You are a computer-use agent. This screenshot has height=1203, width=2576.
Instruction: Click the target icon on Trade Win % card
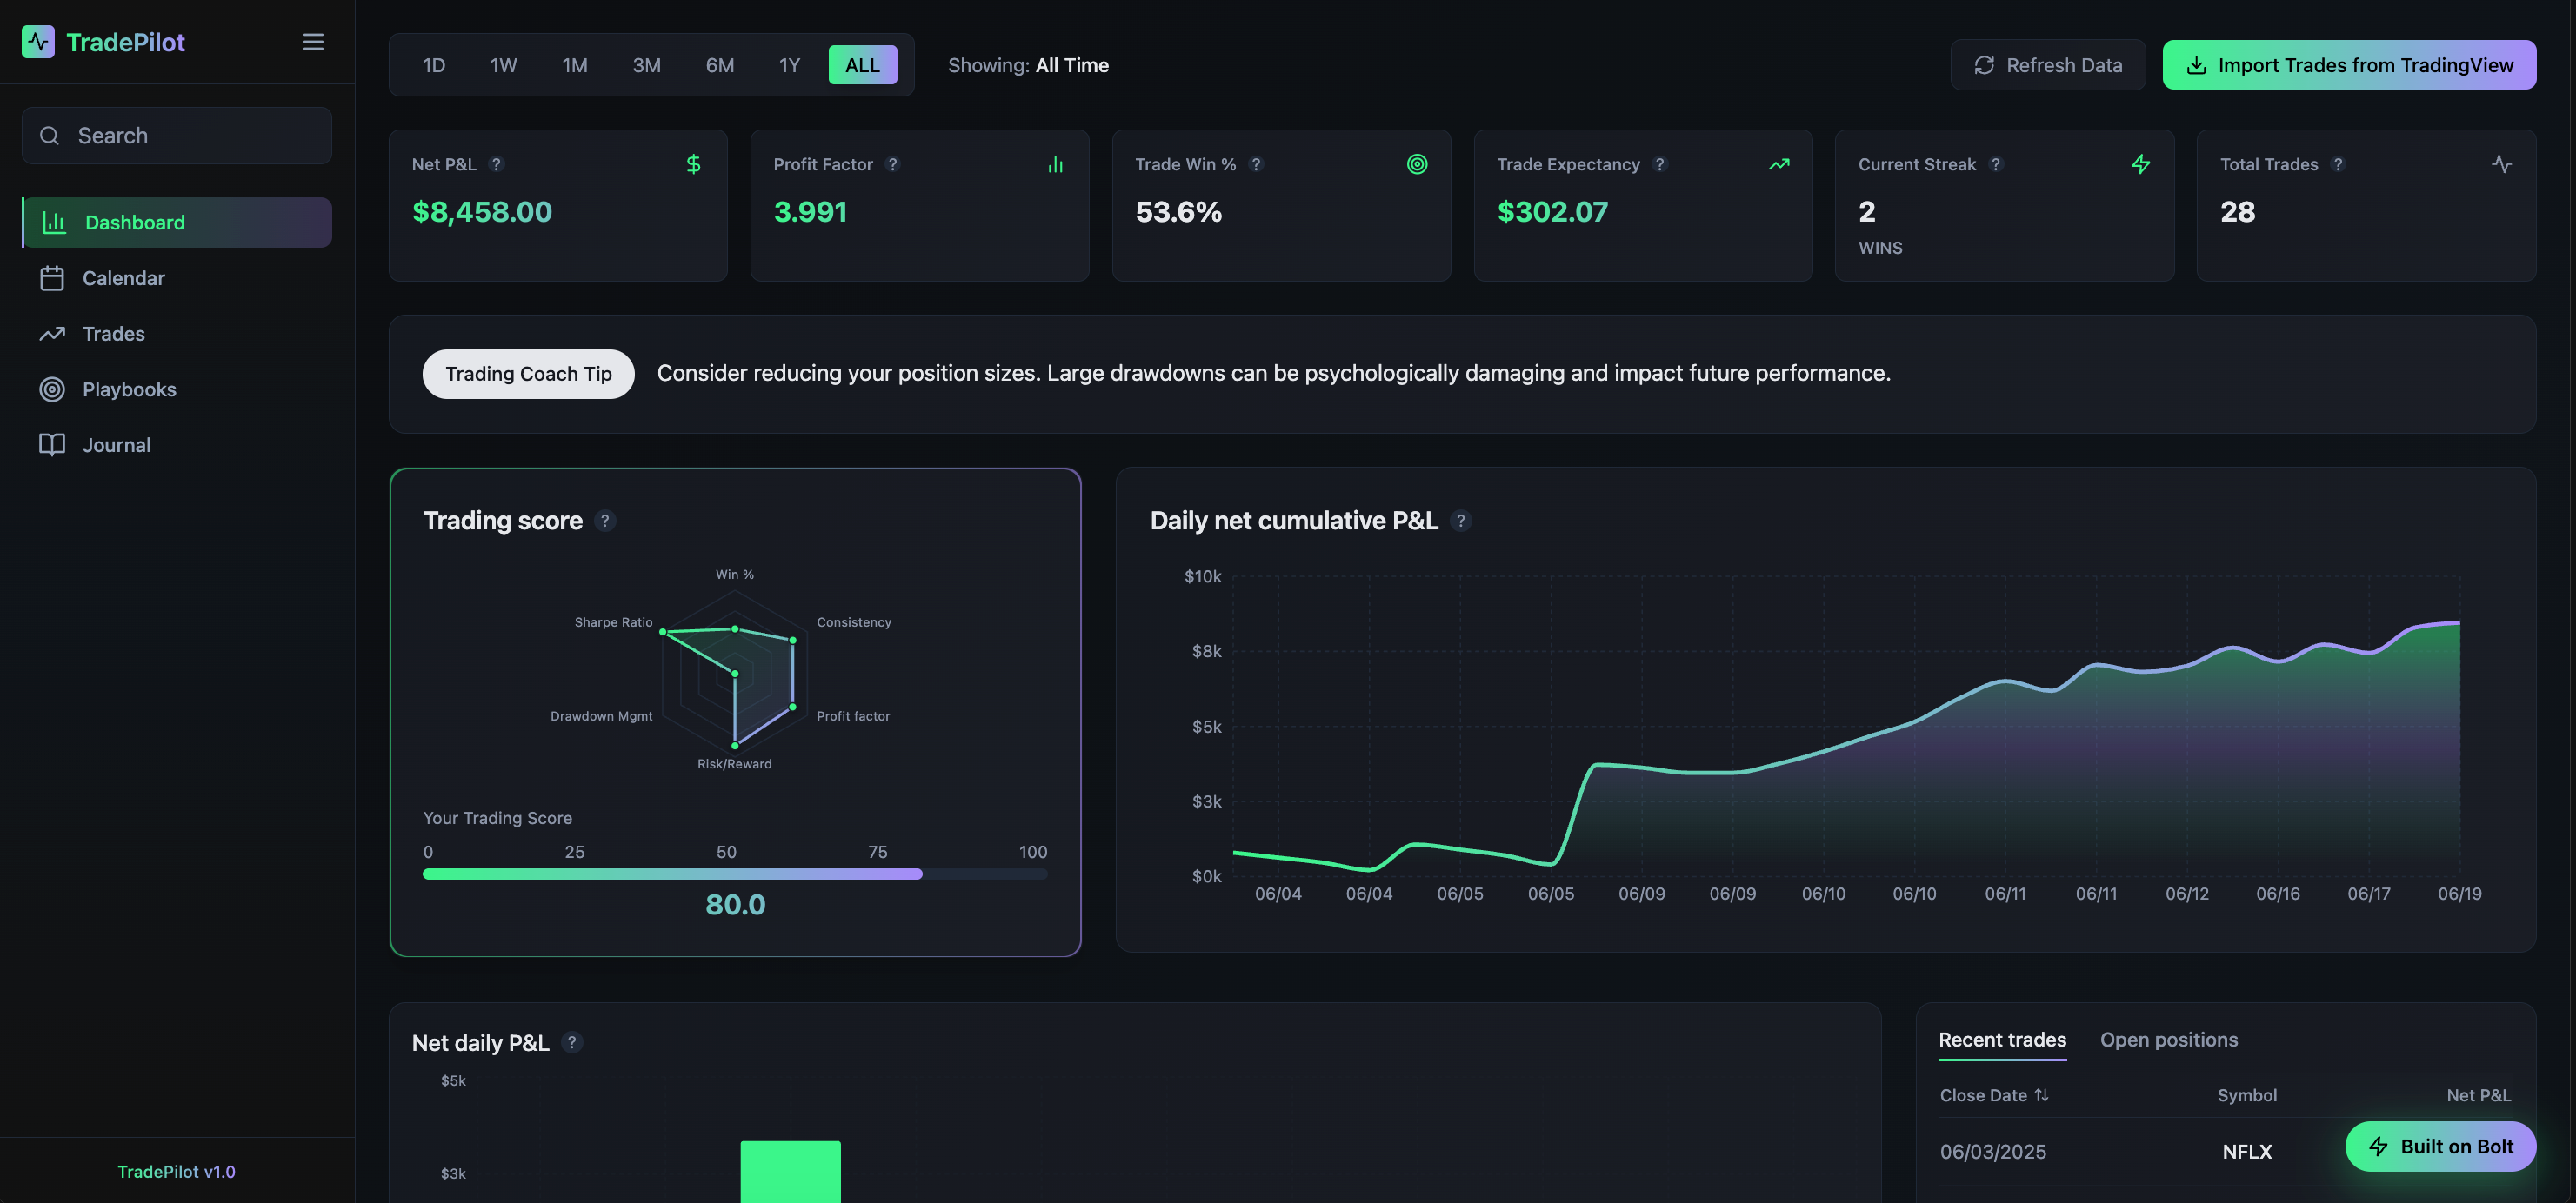1417,164
